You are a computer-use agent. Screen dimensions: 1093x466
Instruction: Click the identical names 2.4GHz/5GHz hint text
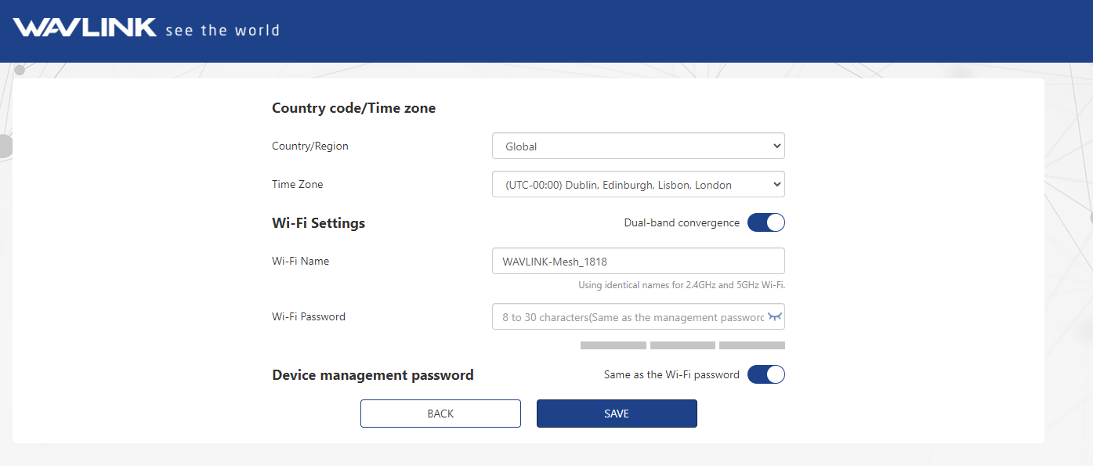click(681, 285)
